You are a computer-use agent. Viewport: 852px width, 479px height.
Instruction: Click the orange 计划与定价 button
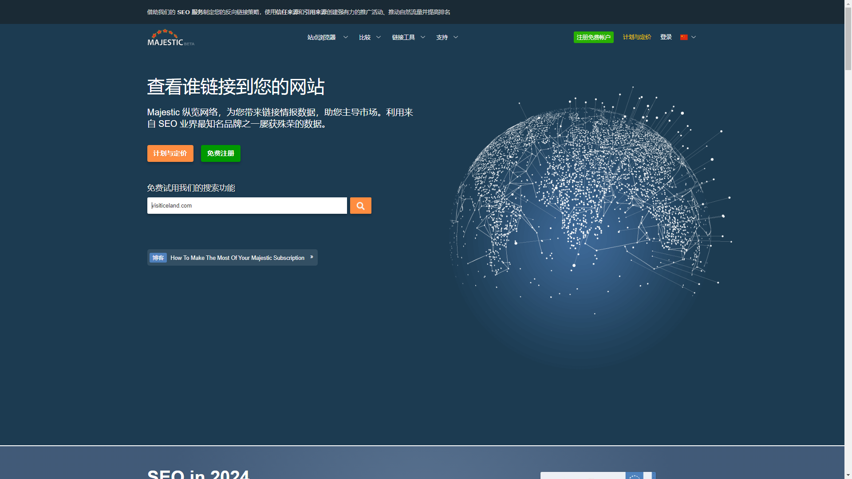pos(170,153)
